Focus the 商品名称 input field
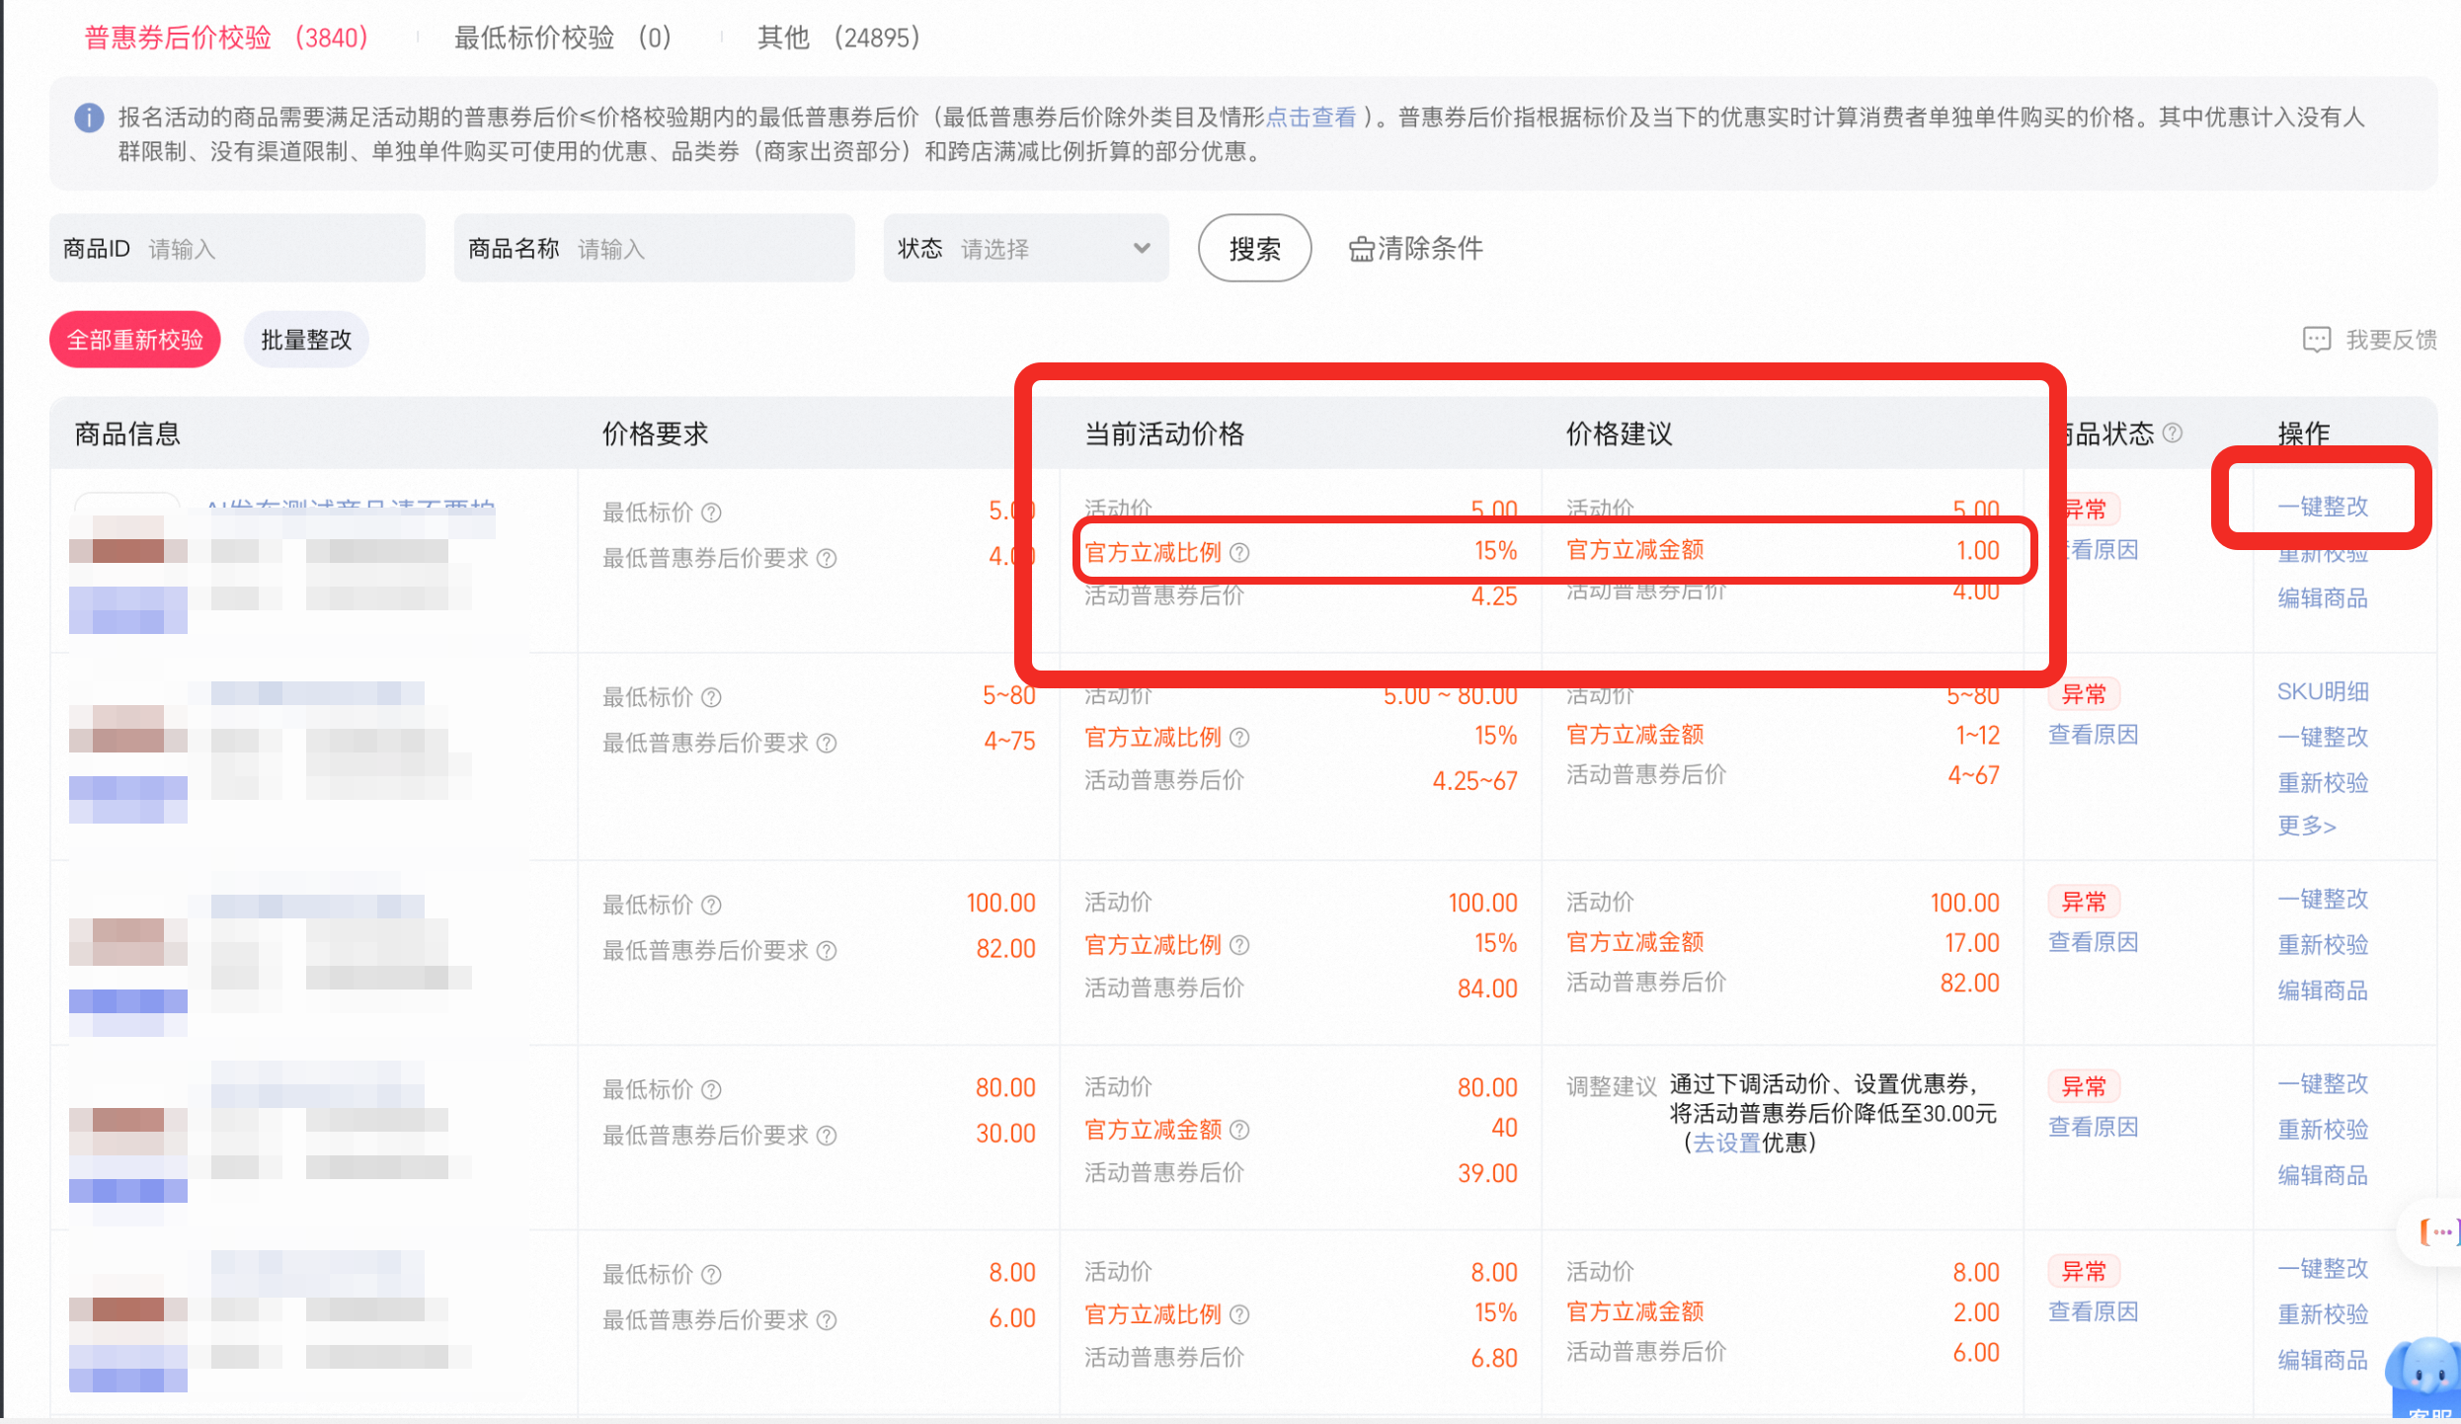Image resolution: width=2461 pixels, height=1424 pixels. [654, 248]
